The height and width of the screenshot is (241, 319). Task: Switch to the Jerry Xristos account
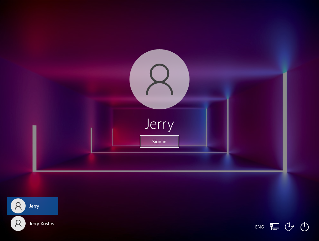coord(33,223)
